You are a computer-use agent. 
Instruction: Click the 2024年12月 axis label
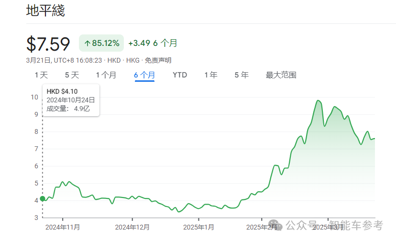coord(132,227)
